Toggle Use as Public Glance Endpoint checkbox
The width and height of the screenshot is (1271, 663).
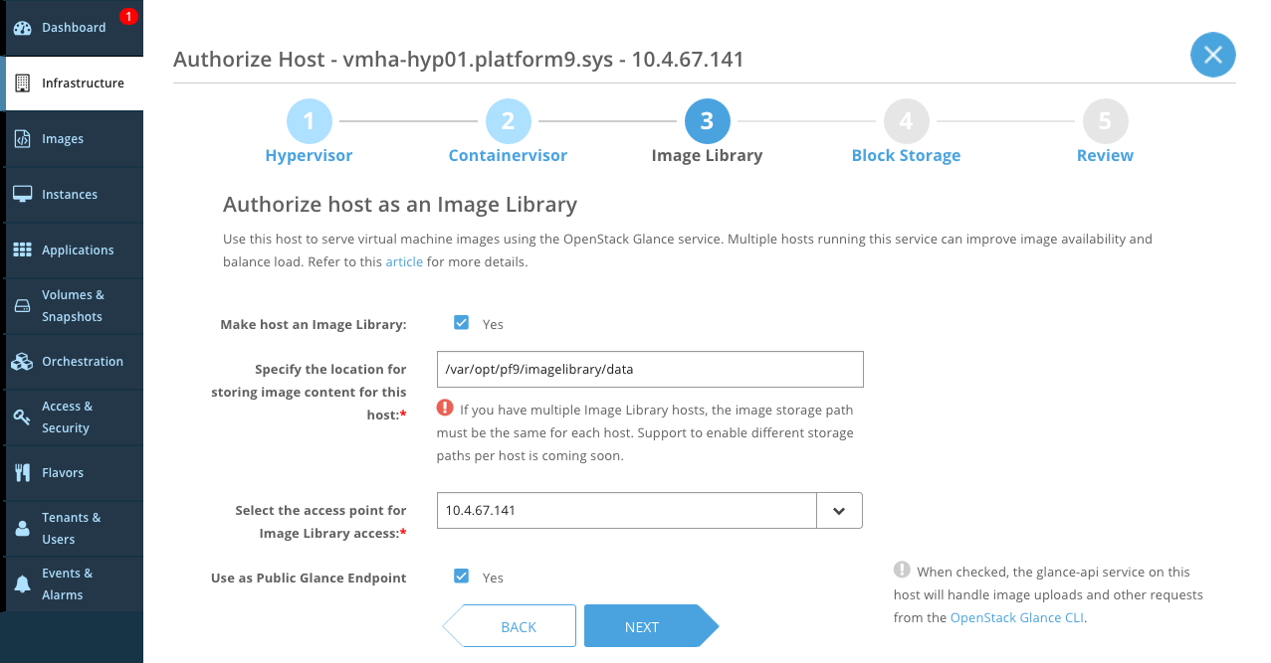point(461,577)
